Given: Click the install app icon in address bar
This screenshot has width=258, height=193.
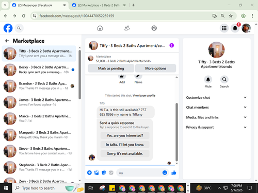Looking at the screenshot, I should click(215, 16).
